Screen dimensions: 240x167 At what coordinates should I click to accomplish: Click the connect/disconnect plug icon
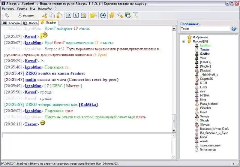(7, 15)
